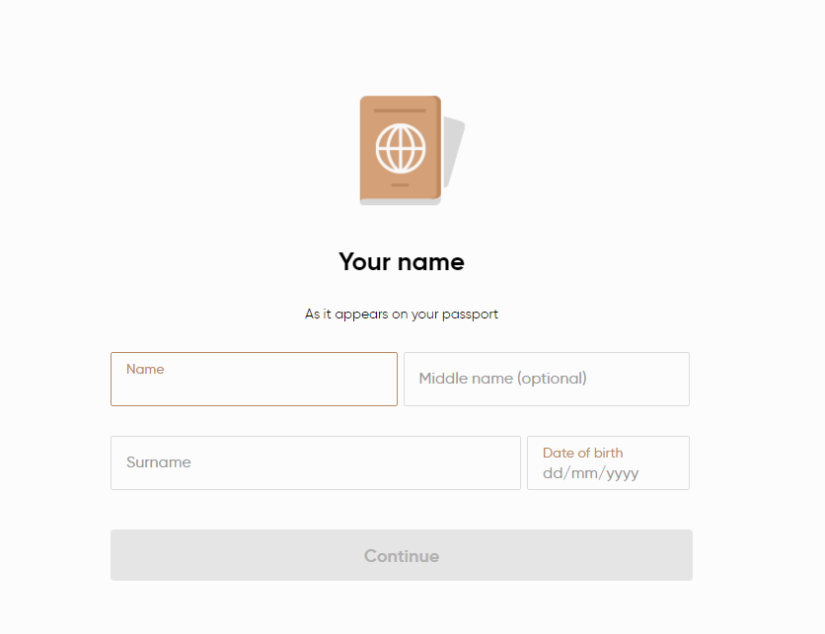This screenshot has width=825, height=634.
Task: Click the 'Your name' heading
Action: [402, 262]
